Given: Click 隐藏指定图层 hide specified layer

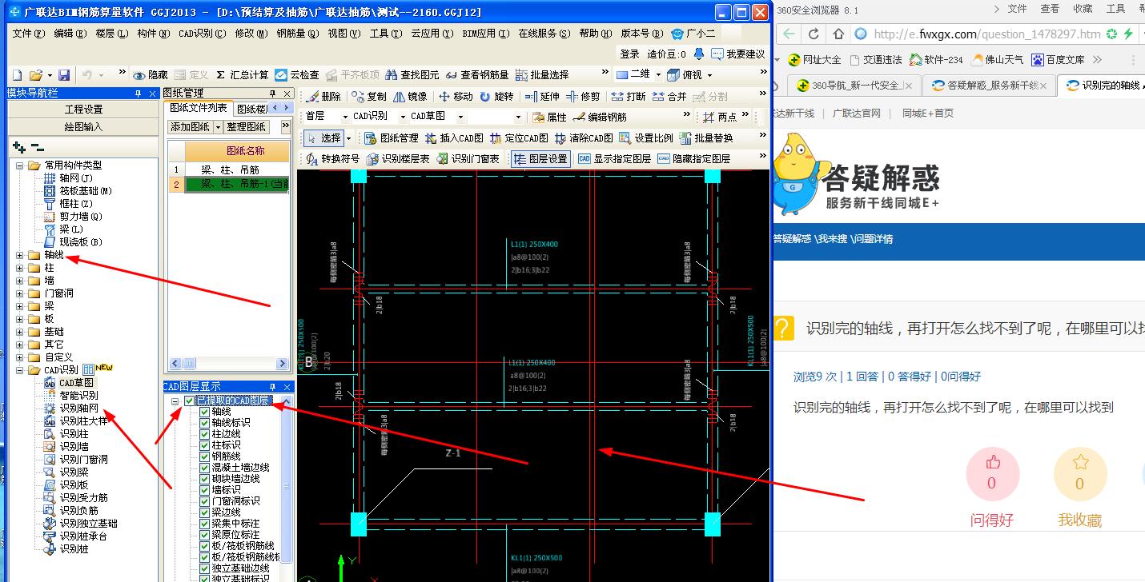Looking at the screenshot, I should click(x=693, y=158).
